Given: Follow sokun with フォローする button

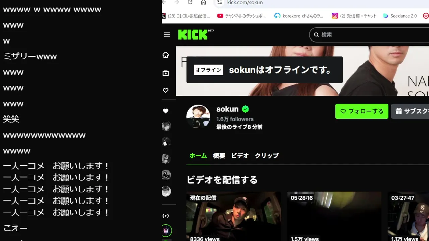Looking at the screenshot, I should [362, 111].
